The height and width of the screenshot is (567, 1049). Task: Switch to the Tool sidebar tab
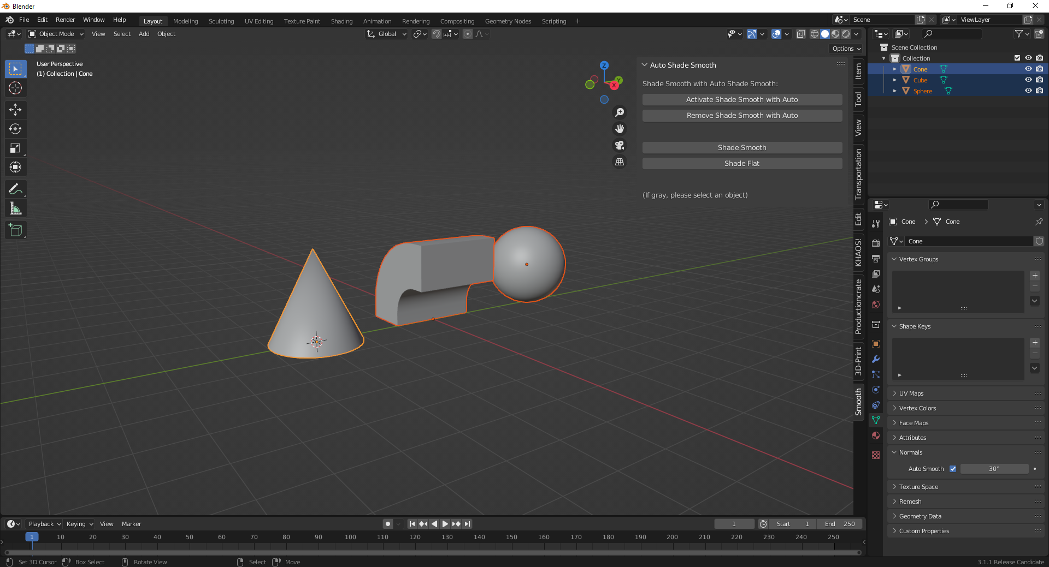(858, 100)
